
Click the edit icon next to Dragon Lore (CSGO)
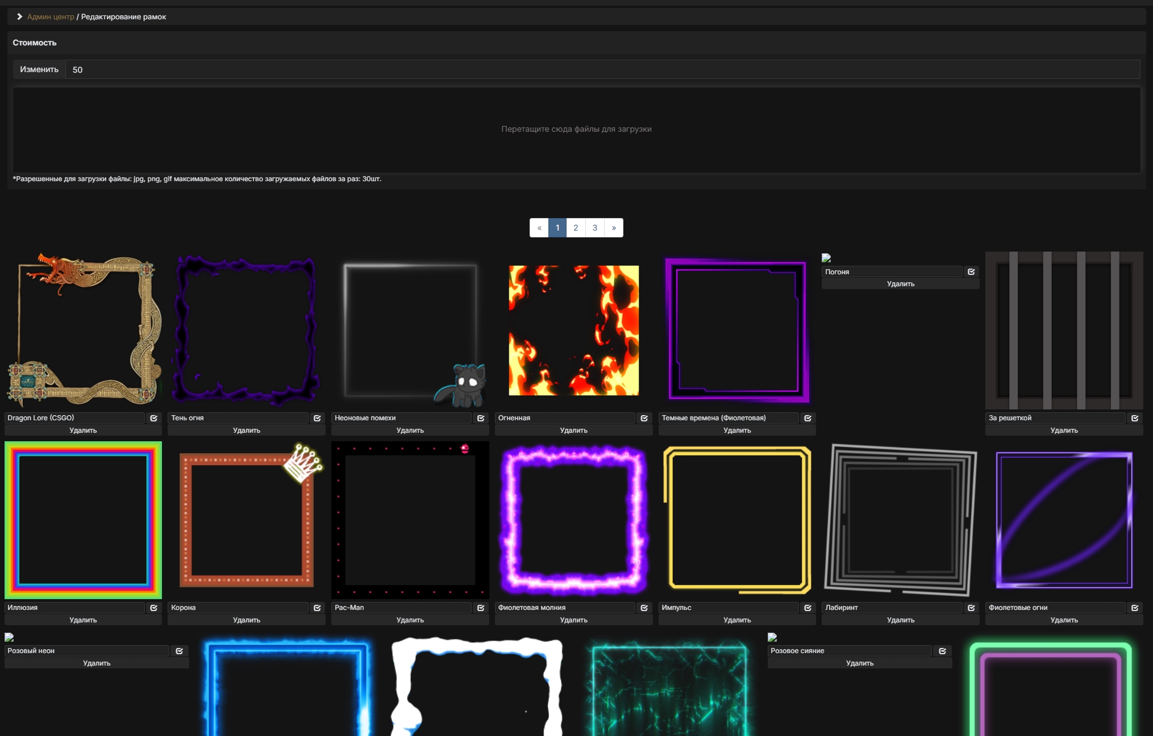pyautogui.click(x=153, y=417)
